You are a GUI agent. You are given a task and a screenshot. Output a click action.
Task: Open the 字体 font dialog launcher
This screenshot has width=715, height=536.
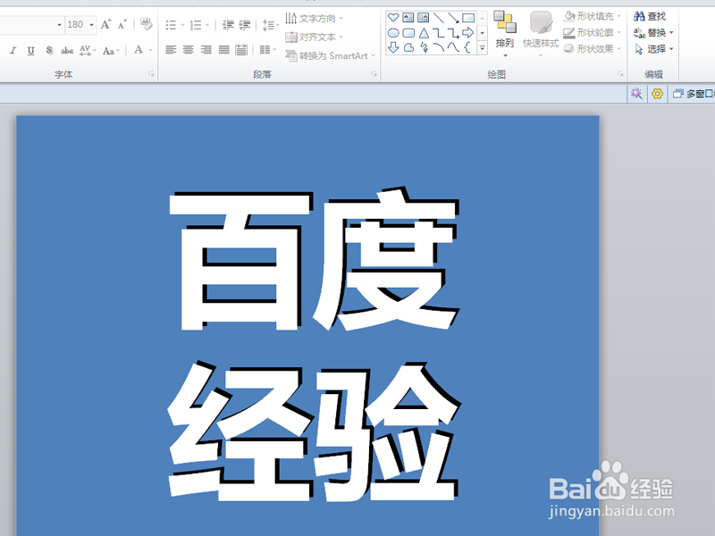(x=151, y=74)
